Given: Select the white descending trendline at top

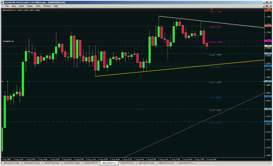Looking at the screenshot, I should [211, 22].
